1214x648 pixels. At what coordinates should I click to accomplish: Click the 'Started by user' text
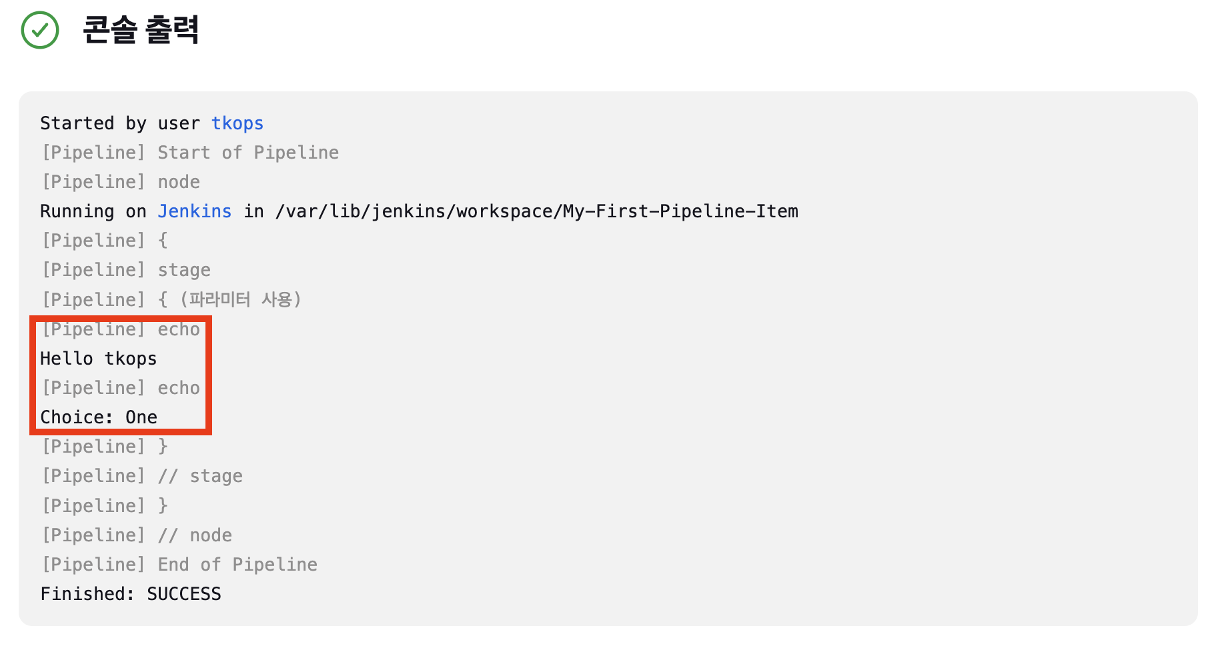(120, 123)
